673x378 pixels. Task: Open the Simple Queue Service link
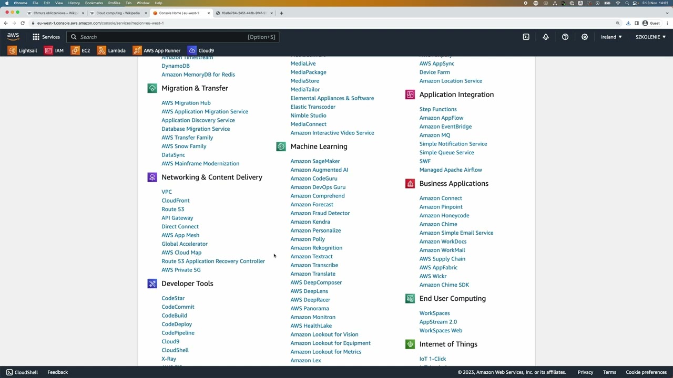(447, 152)
